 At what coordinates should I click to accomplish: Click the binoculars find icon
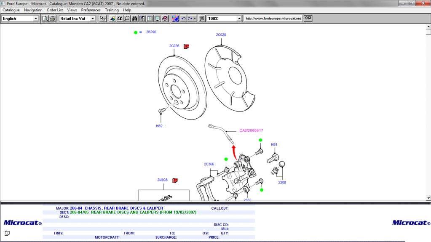[x=135, y=19]
